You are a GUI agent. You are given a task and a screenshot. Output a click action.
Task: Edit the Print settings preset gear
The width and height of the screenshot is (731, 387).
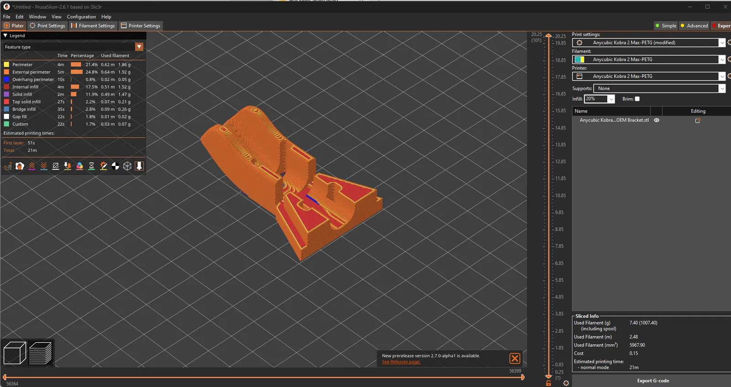tap(729, 42)
